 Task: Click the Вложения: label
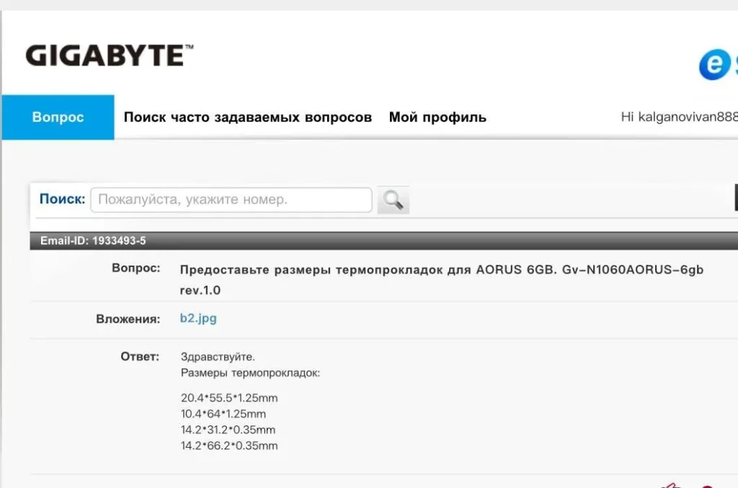(x=128, y=320)
